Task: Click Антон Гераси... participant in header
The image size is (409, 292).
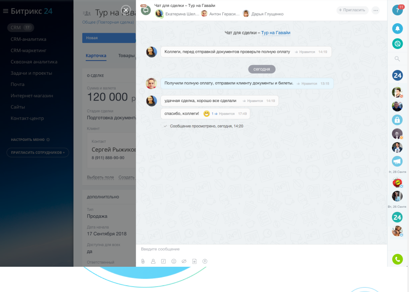Action: [x=221, y=14]
